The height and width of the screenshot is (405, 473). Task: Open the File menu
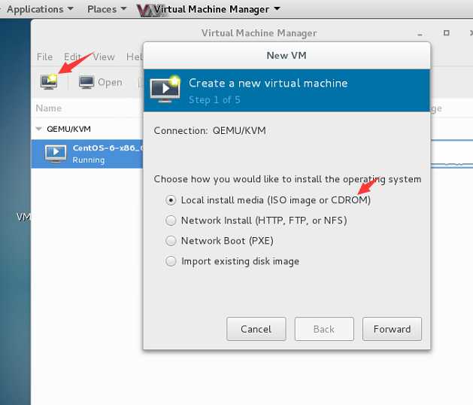[x=44, y=56]
